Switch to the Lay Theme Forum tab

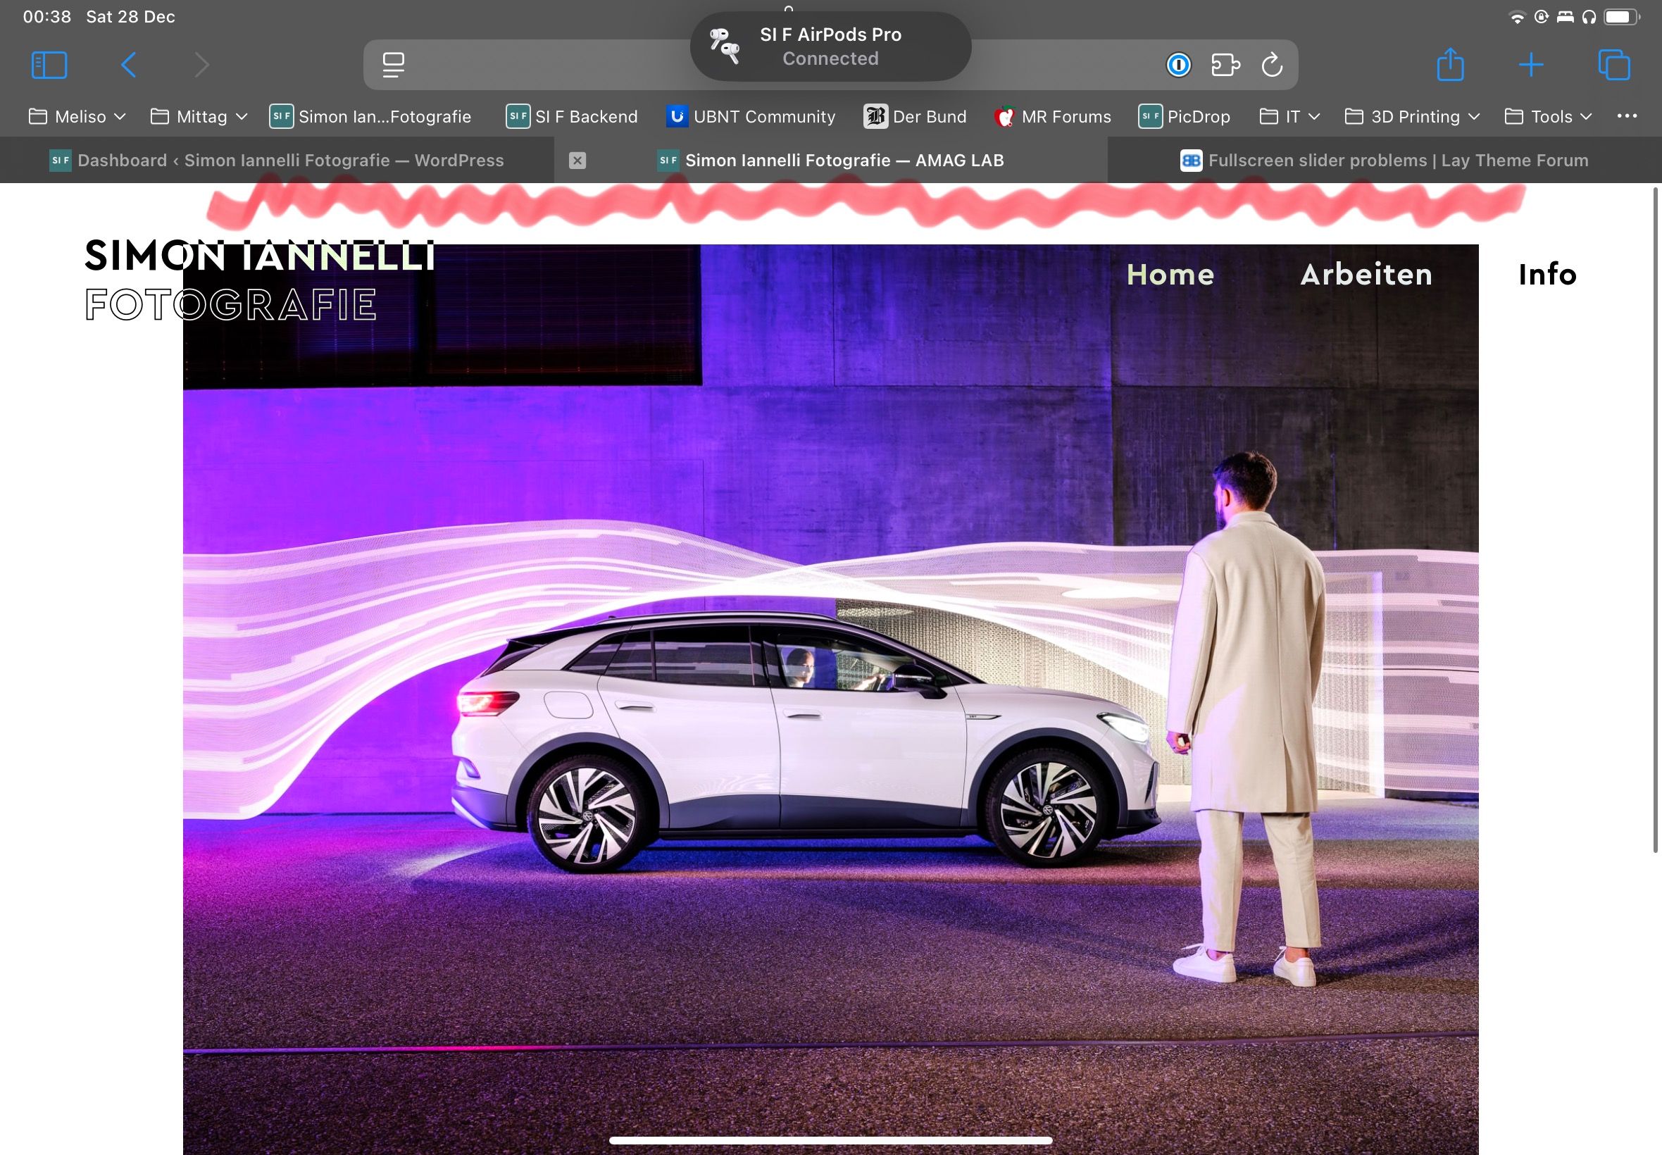tap(1383, 160)
